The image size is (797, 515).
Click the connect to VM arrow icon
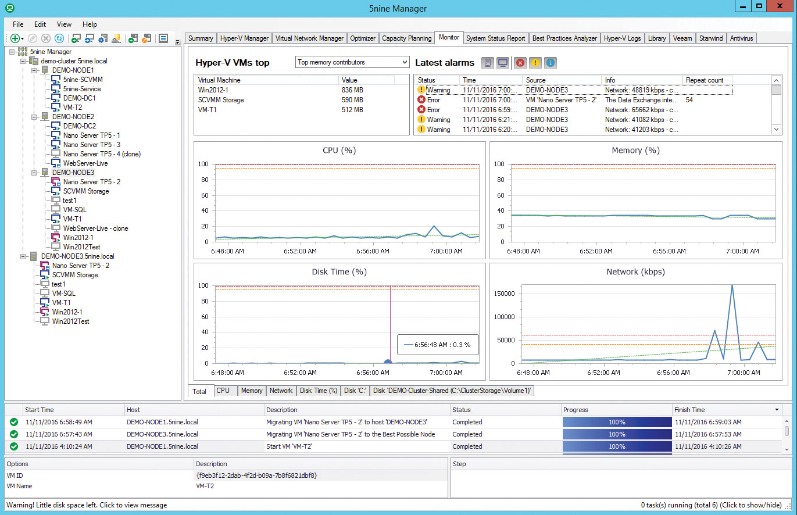89,38
